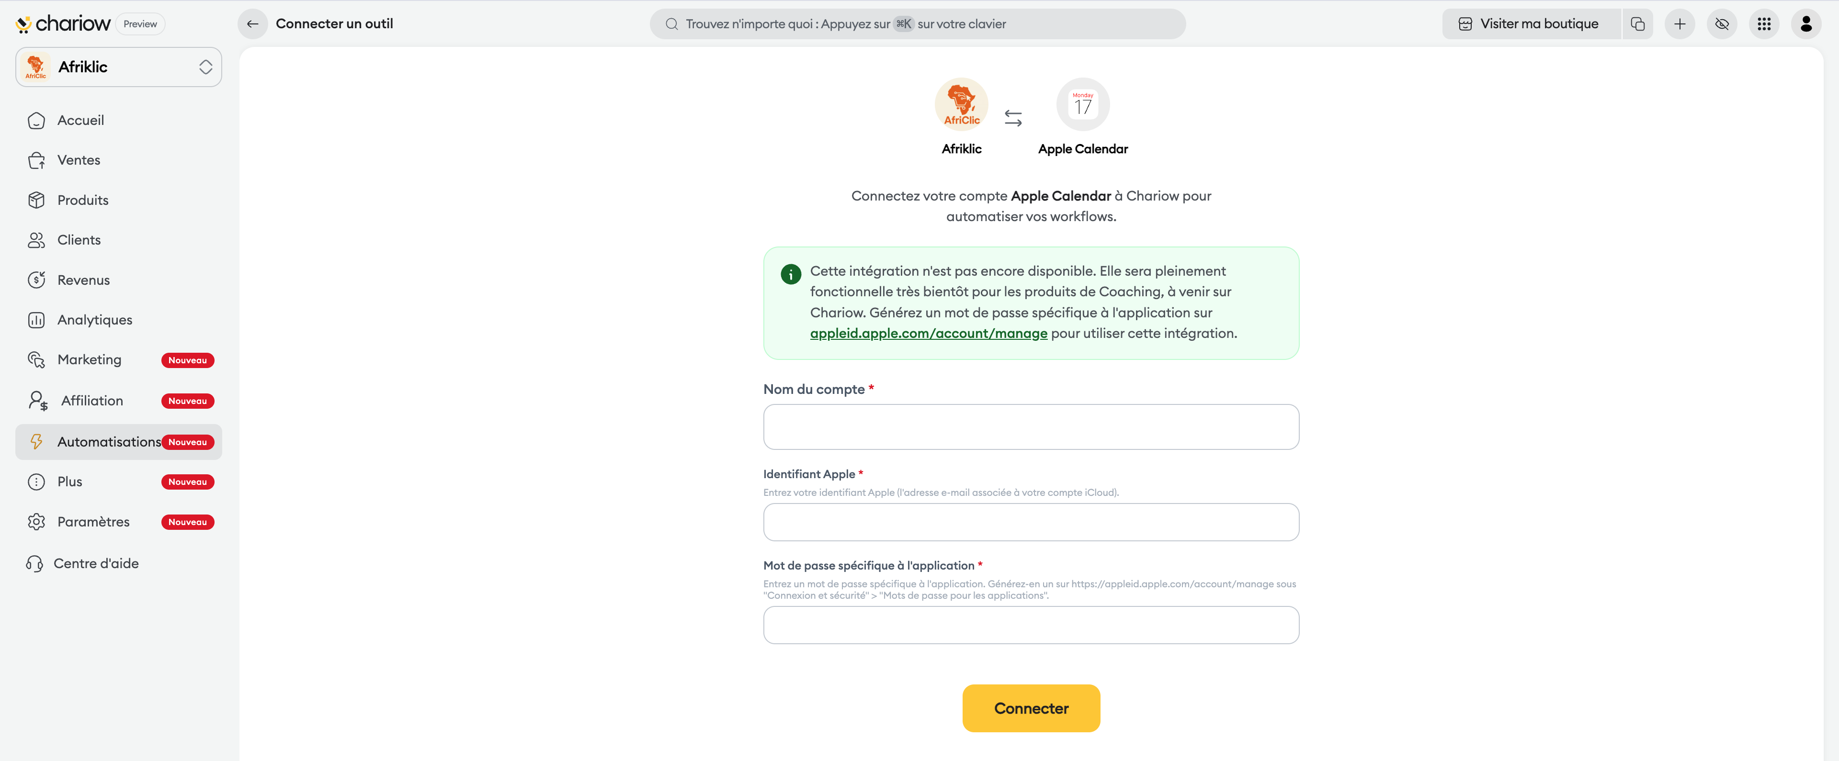Open the apps grid menu
Screen dimensions: 1839x761
coord(1764,24)
